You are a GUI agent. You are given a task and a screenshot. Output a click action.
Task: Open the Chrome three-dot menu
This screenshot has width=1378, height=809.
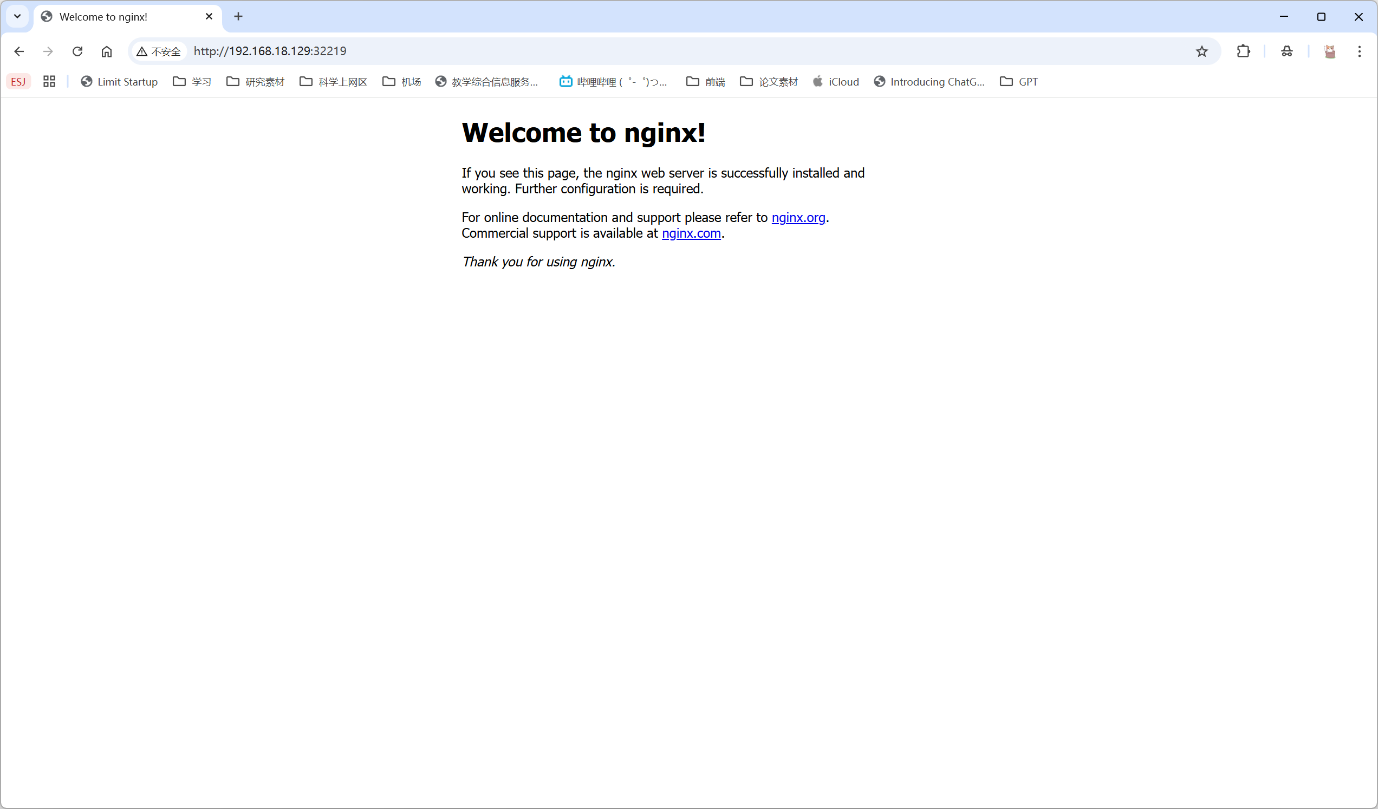(x=1360, y=51)
